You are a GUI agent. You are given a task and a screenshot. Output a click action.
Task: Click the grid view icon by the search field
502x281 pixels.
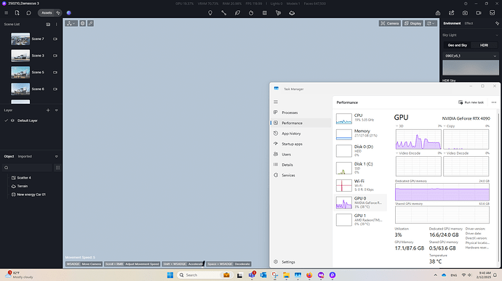57,168
